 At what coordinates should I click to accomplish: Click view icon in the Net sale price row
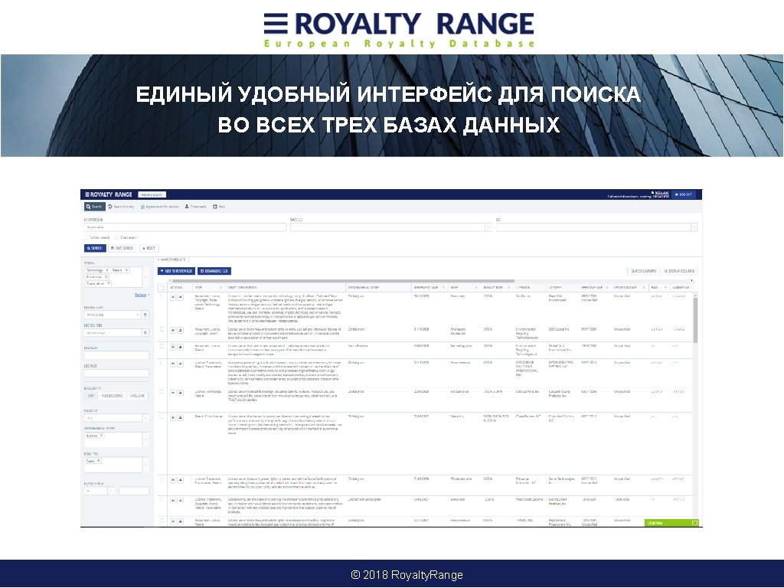pos(173,393)
